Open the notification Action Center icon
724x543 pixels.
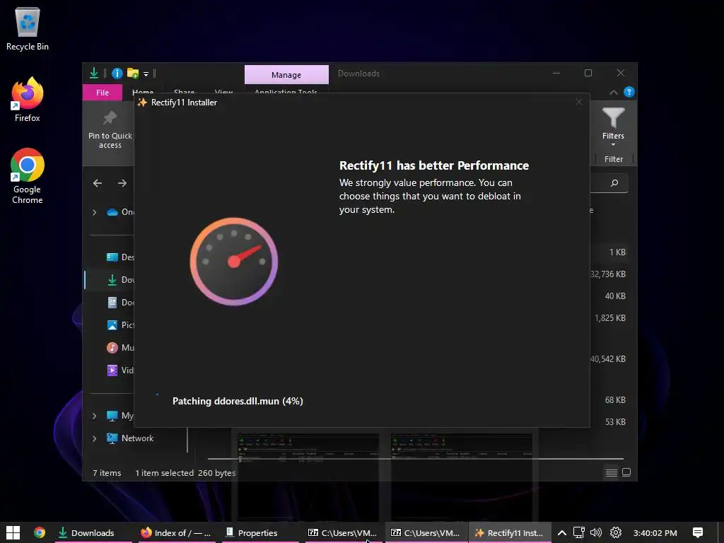pyautogui.click(x=698, y=533)
